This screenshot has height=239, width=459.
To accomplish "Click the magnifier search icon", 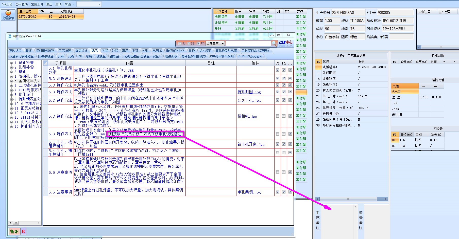I will 274,44.
